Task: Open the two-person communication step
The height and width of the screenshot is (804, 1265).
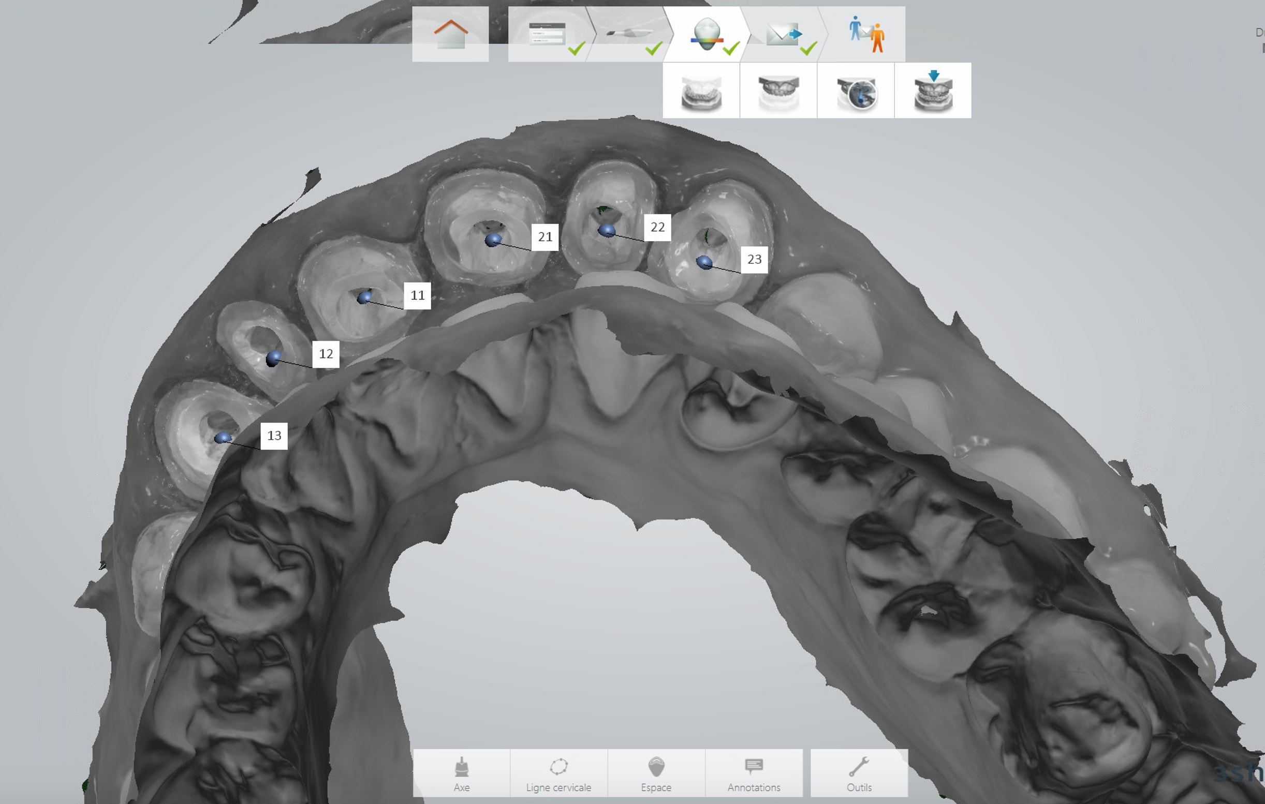Action: [x=866, y=35]
